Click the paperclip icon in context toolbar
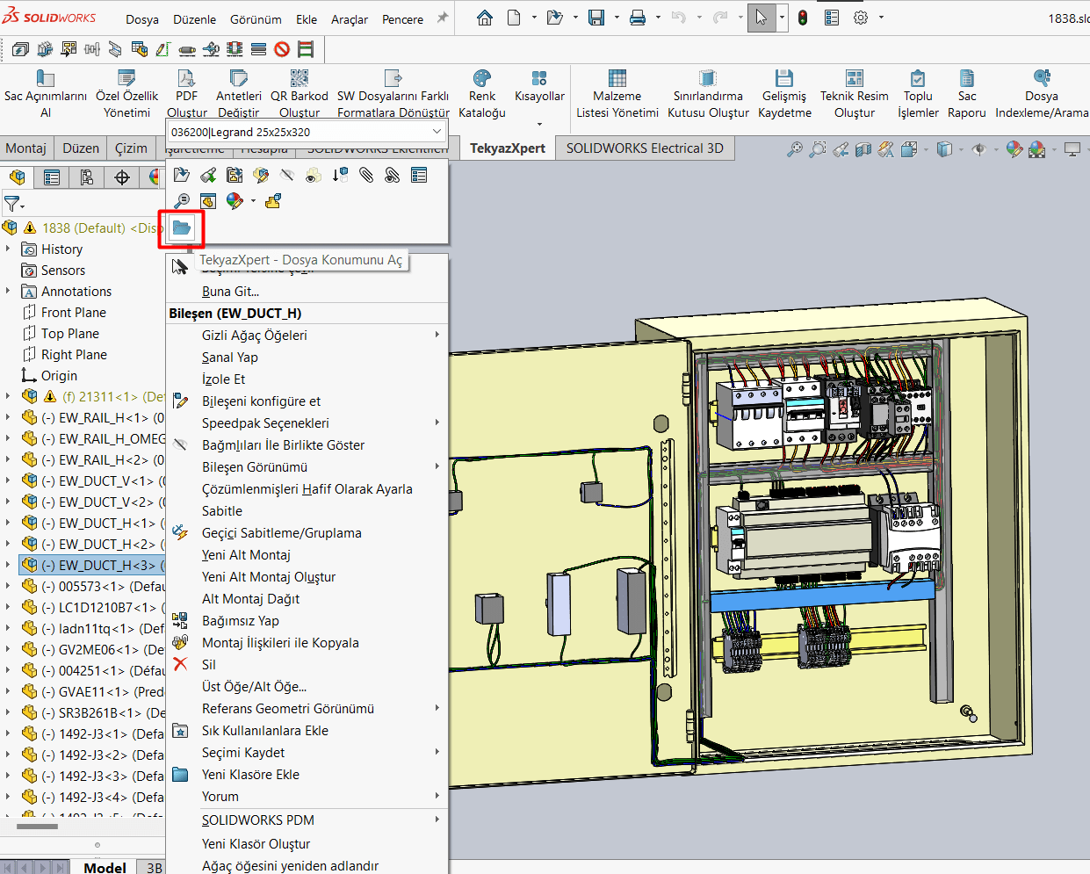The width and height of the screenshot is (1090, 874). tap(366, 175)
